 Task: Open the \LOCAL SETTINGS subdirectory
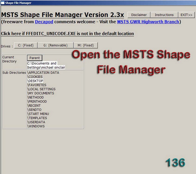[x=41, y=89]
